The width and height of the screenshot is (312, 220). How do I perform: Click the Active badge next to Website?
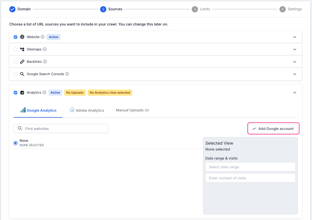coord(54,37)
